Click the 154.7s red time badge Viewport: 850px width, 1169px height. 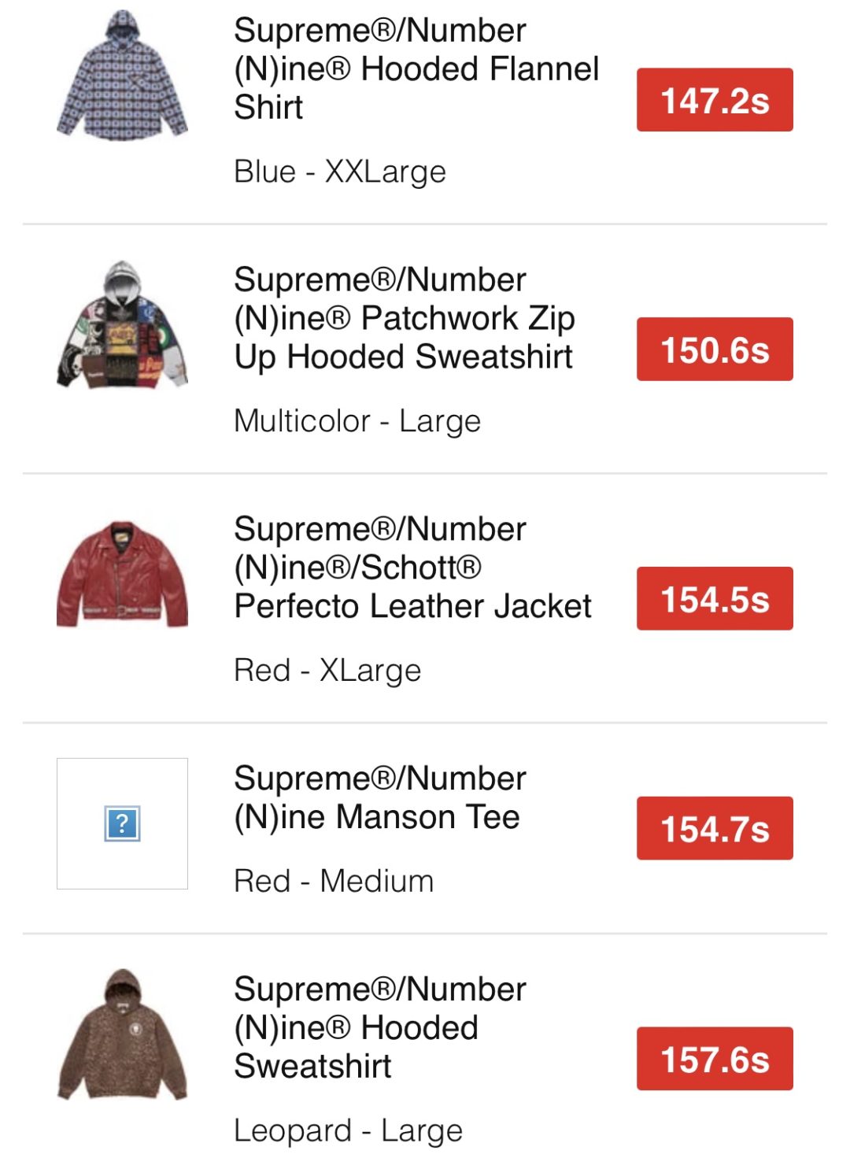point(714,828)
